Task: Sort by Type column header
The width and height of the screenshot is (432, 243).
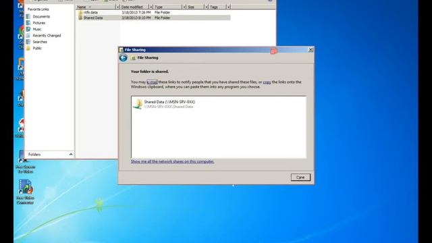Action: (167, 7)
